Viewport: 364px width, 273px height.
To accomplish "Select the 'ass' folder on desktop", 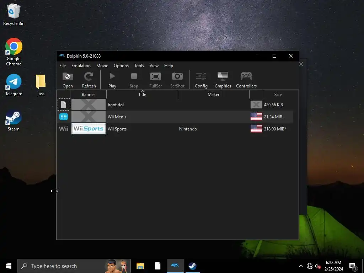I will click(41, 85).
